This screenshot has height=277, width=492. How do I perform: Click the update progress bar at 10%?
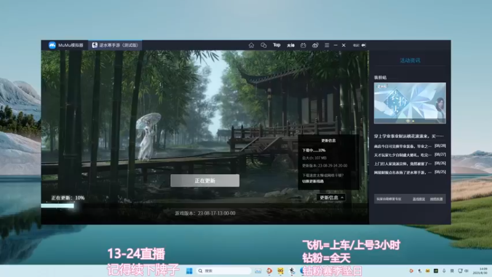tap(58, 206)
